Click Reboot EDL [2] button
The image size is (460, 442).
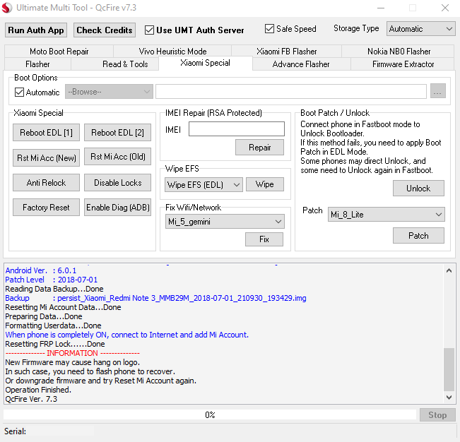point(117,133)
